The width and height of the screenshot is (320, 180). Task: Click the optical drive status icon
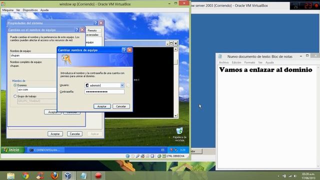click(132, 156)
